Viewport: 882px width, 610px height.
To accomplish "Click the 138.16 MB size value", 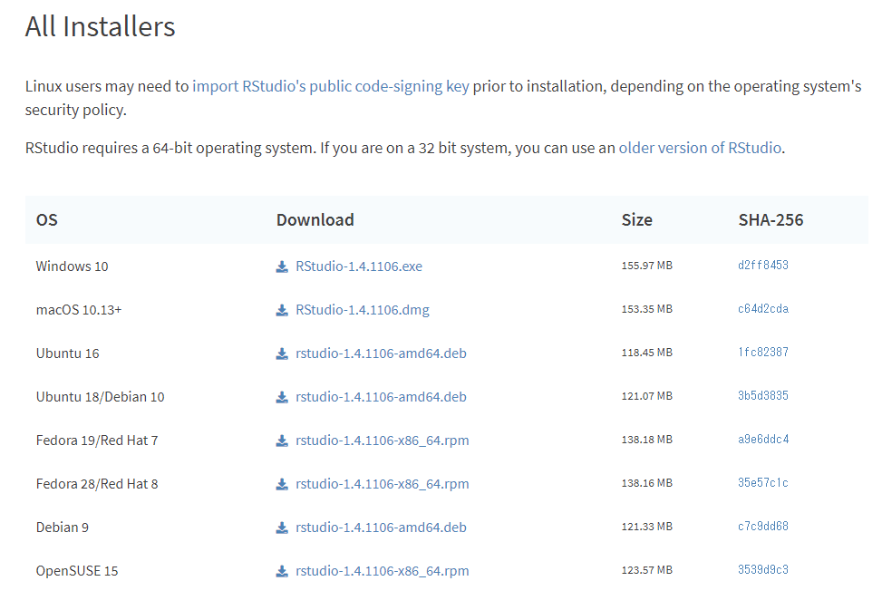I will pos(647,483).
